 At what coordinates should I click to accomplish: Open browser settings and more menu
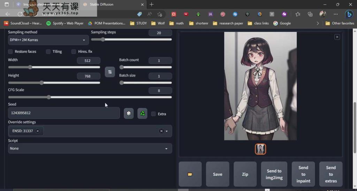pos(336,14)
